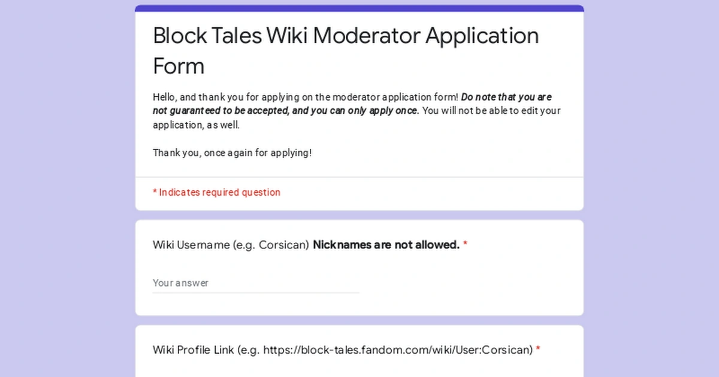Click the Wiki Username question card
The width and height of the screenshot is (719, 377).
click(x=359, y=267)
